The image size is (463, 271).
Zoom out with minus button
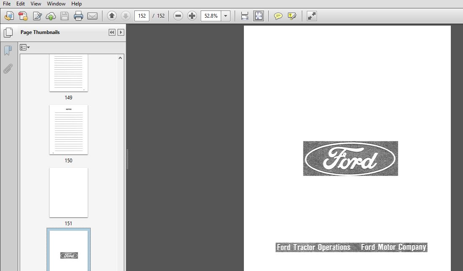tap(178, 16)
